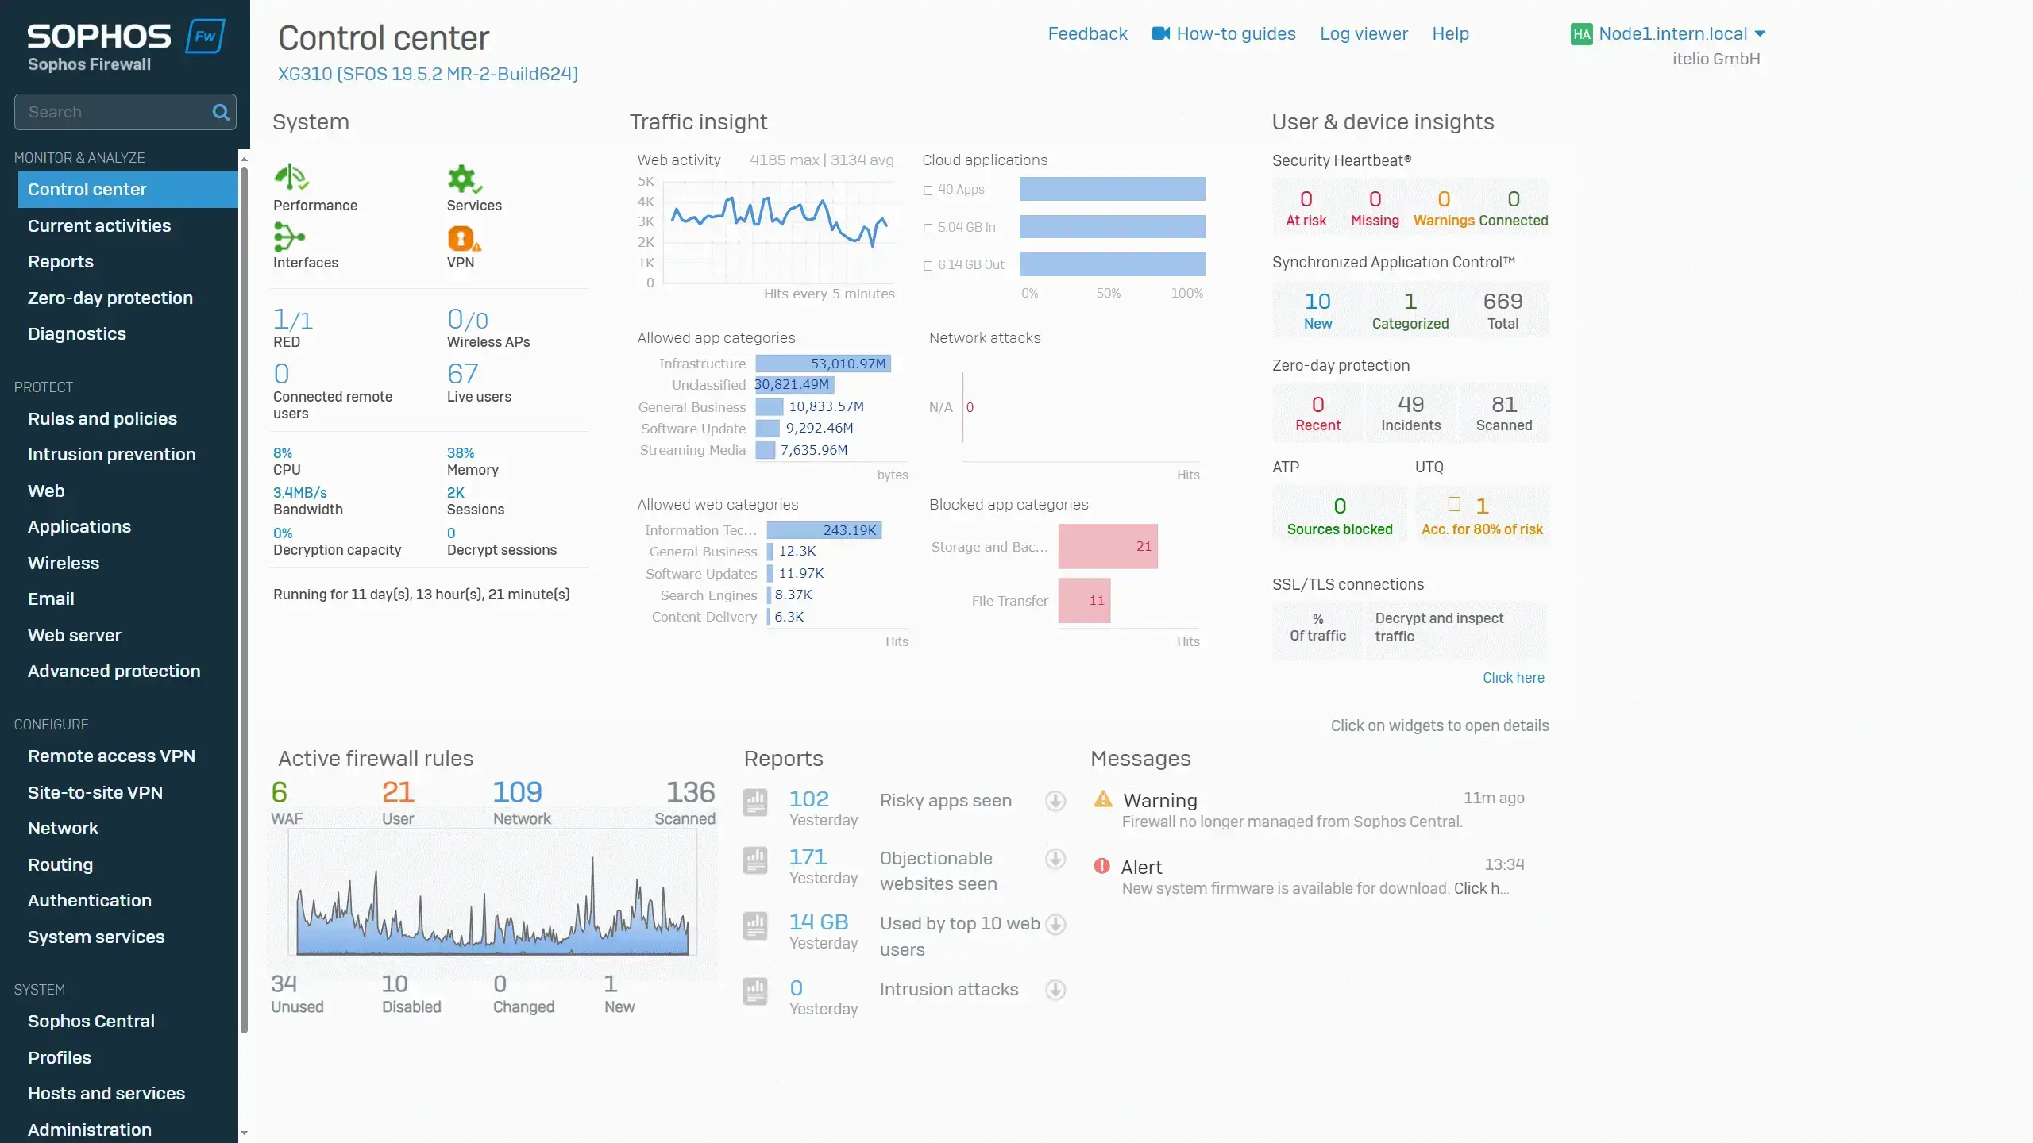The height and width of the screenshot is (1143, 2033).
Task: Click the 8% CPU value
Action: (x=283, y=453)
